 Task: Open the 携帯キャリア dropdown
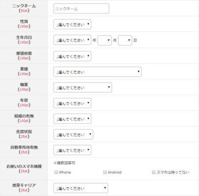[x=81, y=188]
